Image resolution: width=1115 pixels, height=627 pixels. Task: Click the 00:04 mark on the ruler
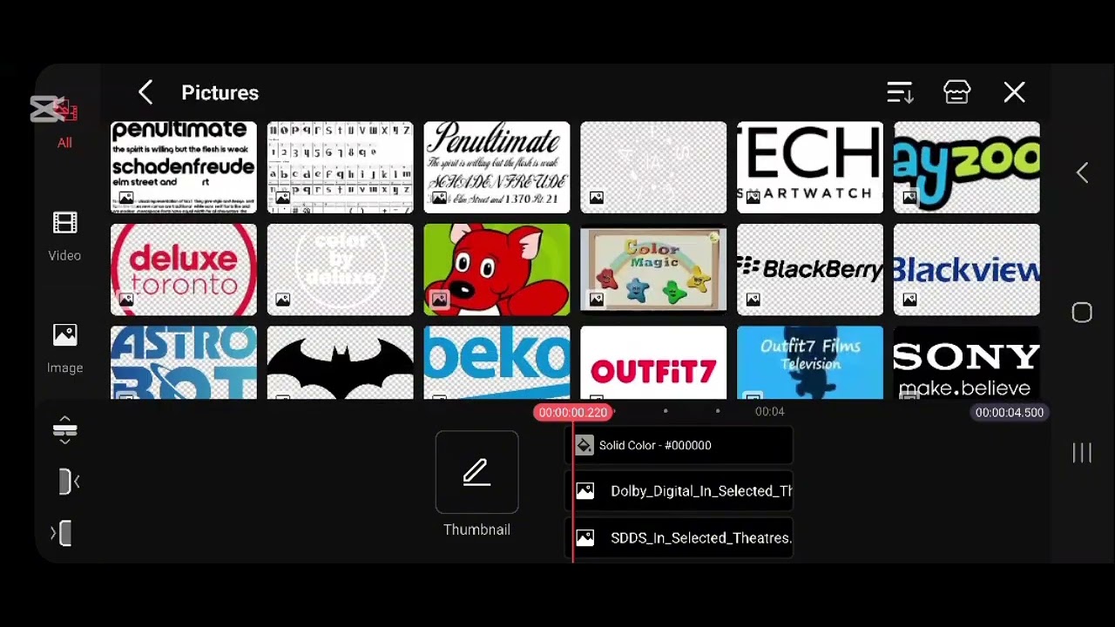[x=769, y=411]
